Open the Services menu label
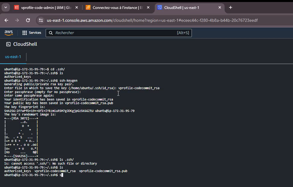293x187 pixels. tap(35, 33)
